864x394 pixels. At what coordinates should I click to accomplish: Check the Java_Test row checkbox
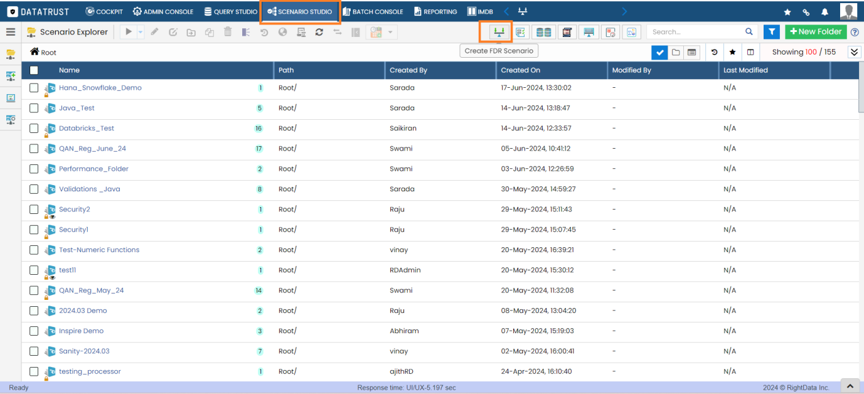(34, 108)
